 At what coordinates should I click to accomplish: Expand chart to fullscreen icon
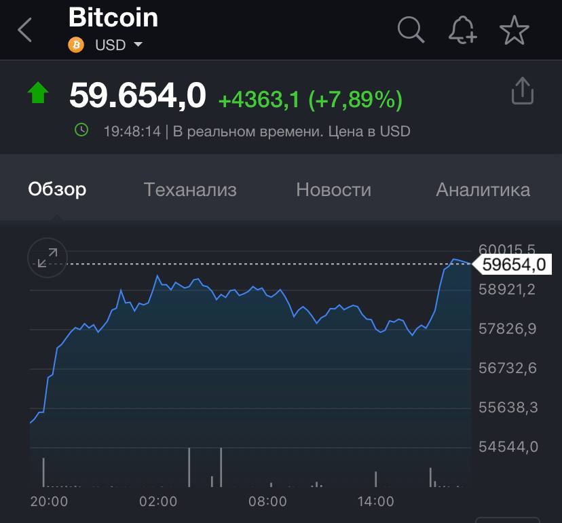click(x=48, y=258)
